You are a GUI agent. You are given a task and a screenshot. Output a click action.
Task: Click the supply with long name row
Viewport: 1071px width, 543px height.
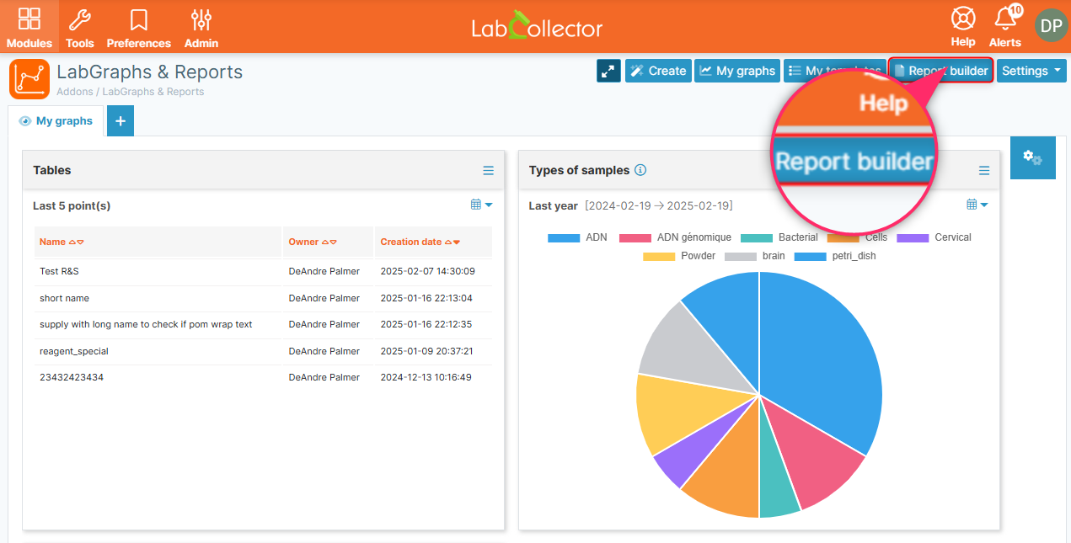pyautogui.click(x=263, y=324)
